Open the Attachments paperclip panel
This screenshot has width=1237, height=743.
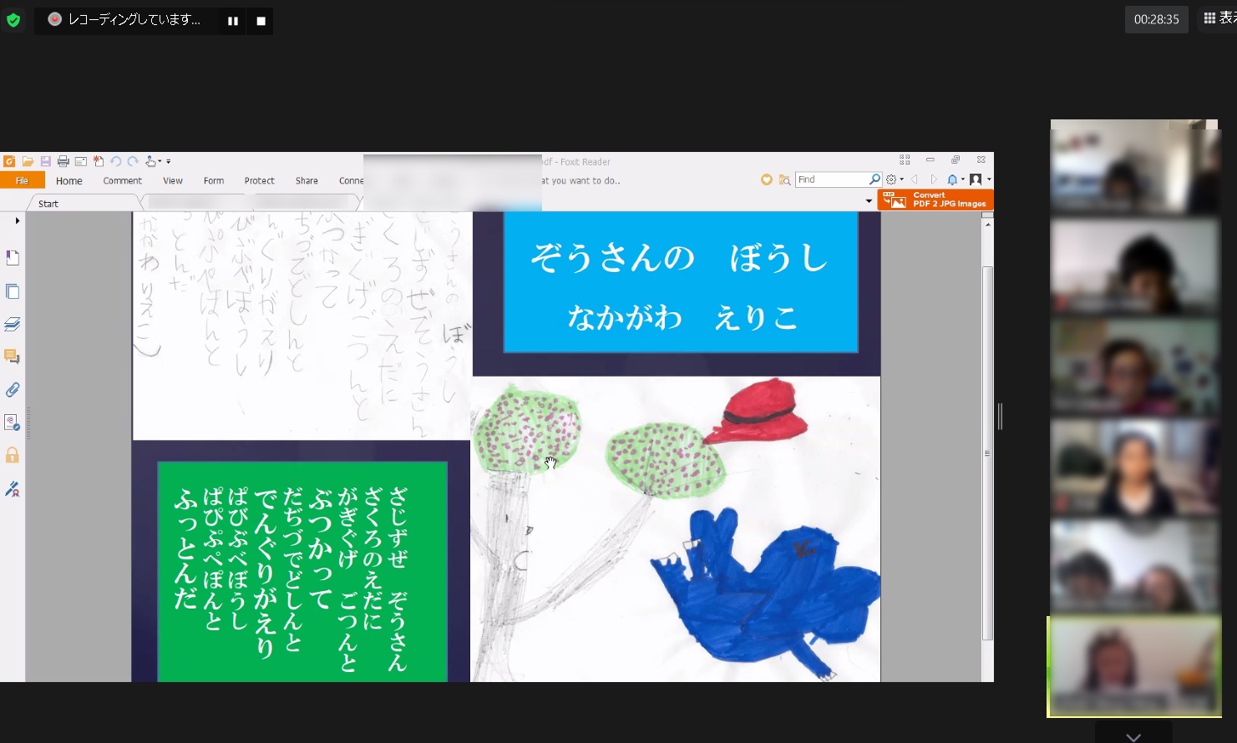click(13, 390)
